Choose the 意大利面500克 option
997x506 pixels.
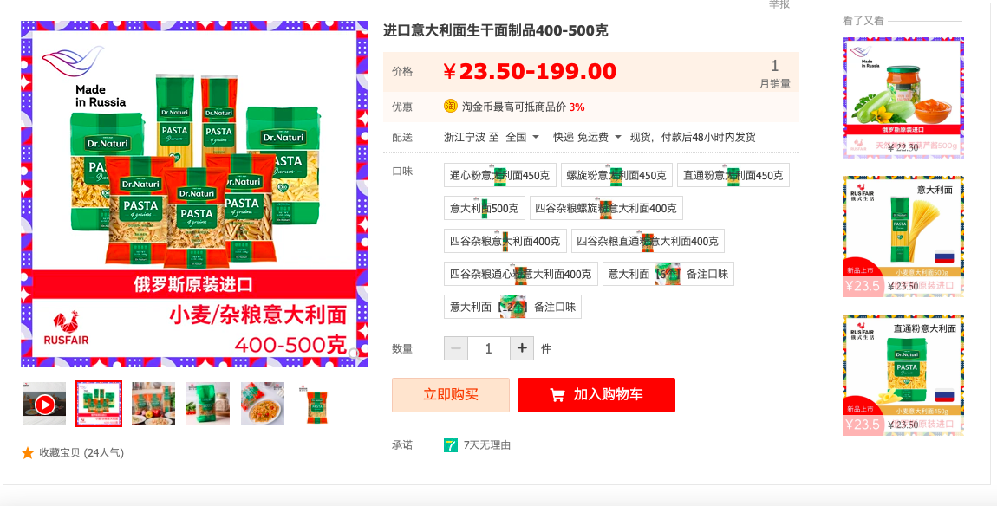pyautogui.click(x=485, y=208)
